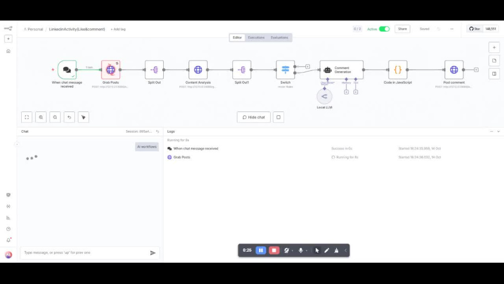Open help question mark in sidebar

point(9,229)
